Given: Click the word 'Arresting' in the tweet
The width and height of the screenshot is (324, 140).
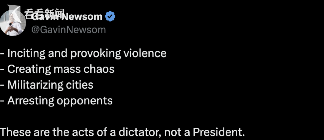Looking at the screenshot, I should click(31, 101).
